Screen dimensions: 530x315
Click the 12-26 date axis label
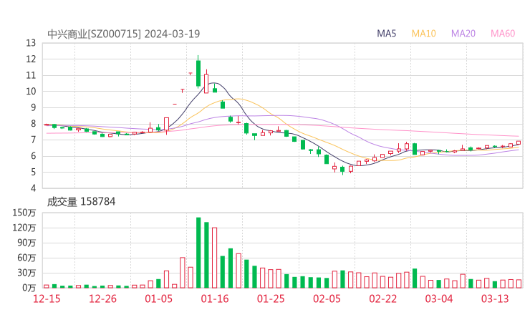(x=102, y=299)
